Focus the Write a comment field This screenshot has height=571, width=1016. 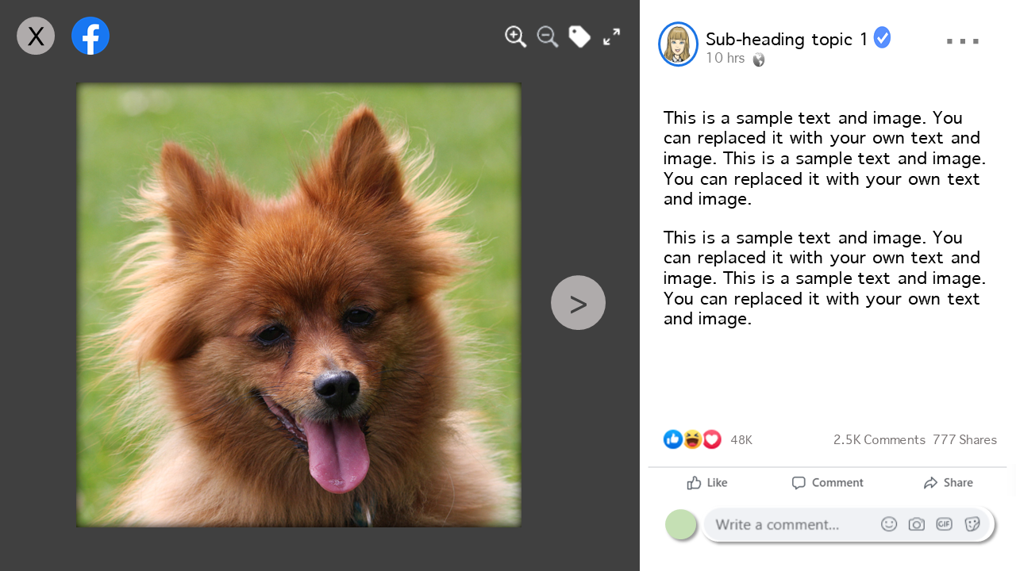(849, 525)
